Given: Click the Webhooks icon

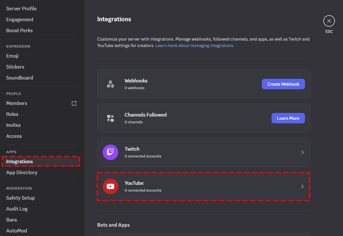Looking at the screenshot, I should click(x=110, y=84).
